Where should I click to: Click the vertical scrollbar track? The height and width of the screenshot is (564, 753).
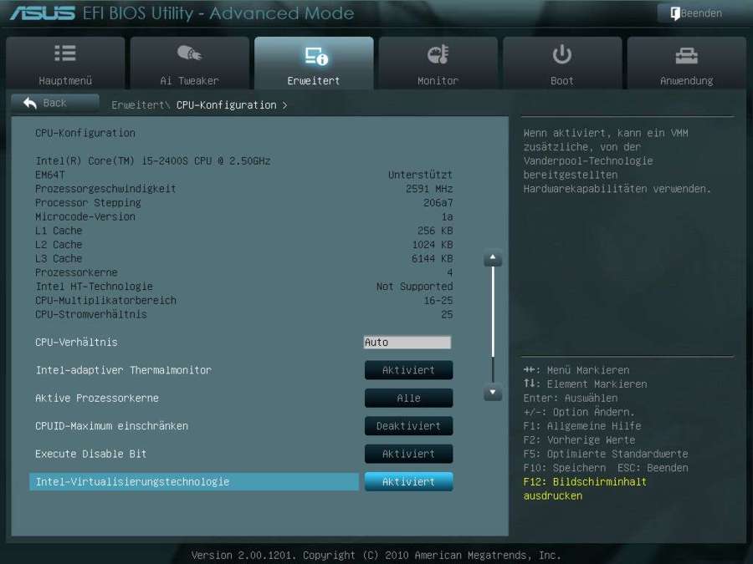pyautogui.click(x=493, y=325)
